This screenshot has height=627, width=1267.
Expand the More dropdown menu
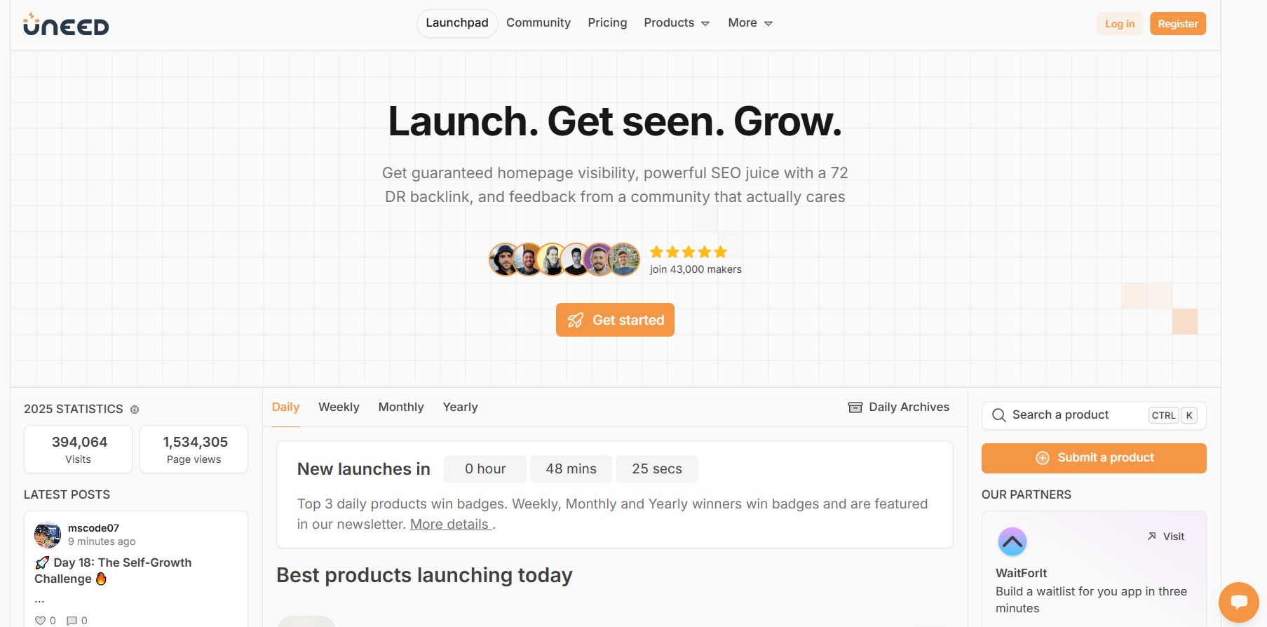pos(750,23)
